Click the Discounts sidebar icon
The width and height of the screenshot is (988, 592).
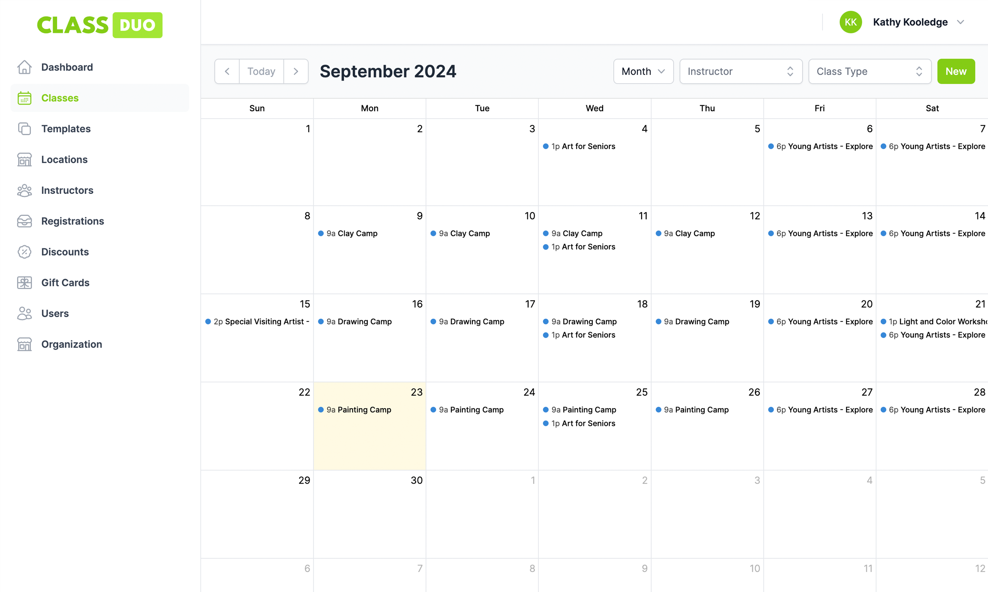[25, 252]
